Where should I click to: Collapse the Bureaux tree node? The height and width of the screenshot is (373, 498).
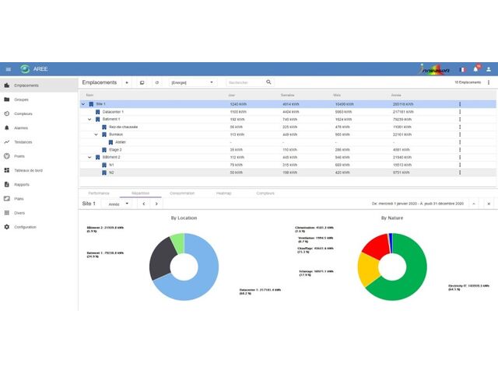(96, 134)
